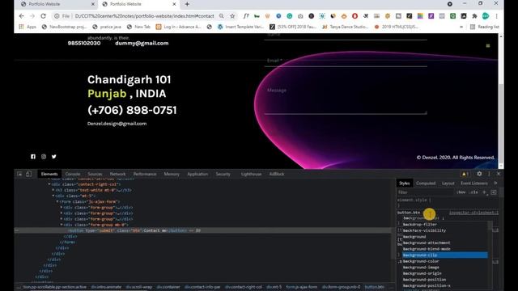This screenshot has width=518, height=291.
Task: Open the AdBlock DevTools tab
Action: point(277,174)
